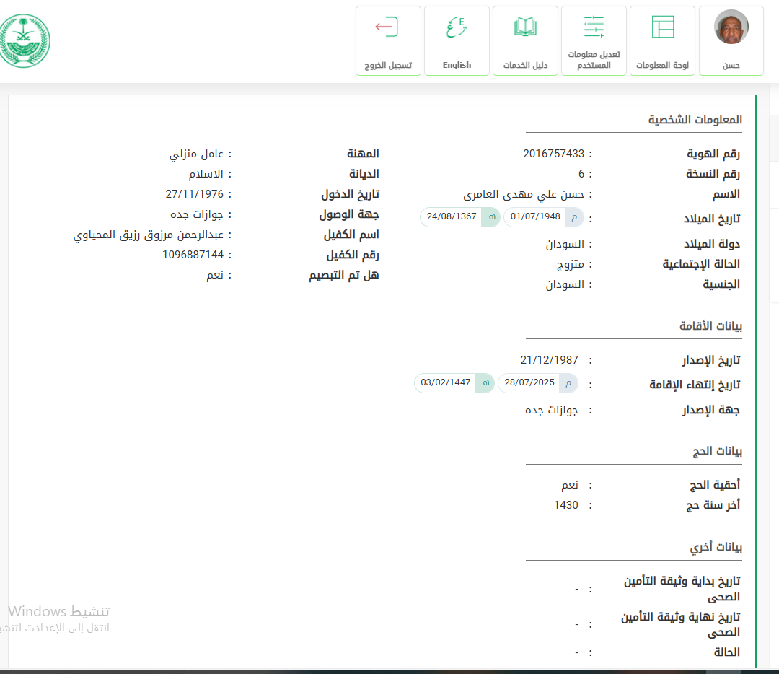Screen dimensions: 779x674
Task: Click the ID number 2016757433
Action: pos(553,154)
